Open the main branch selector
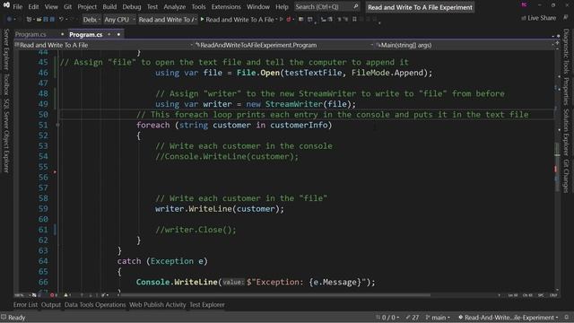The width and height of the screenshot is (574, 323). [x=438, y=318]
